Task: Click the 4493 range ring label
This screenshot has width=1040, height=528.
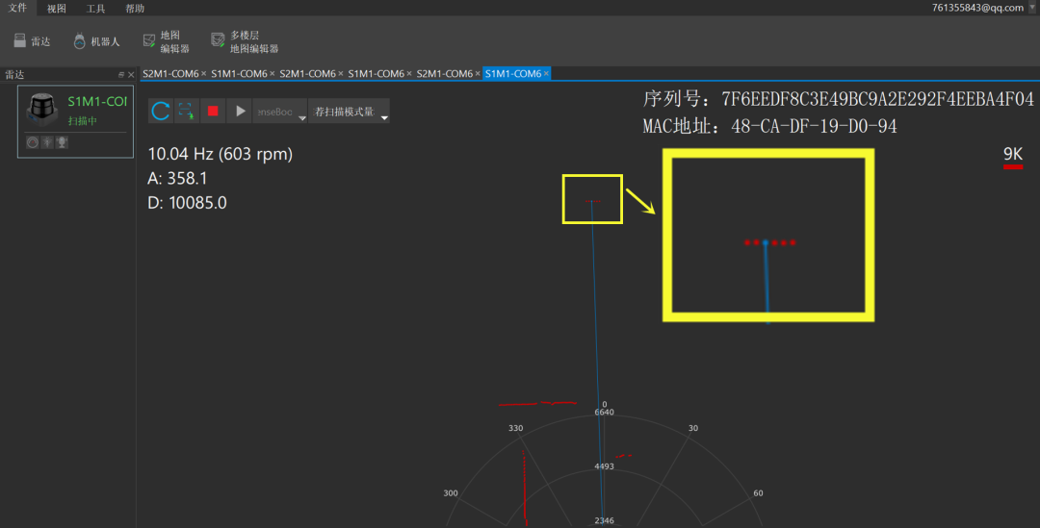Action: (604, 466)
